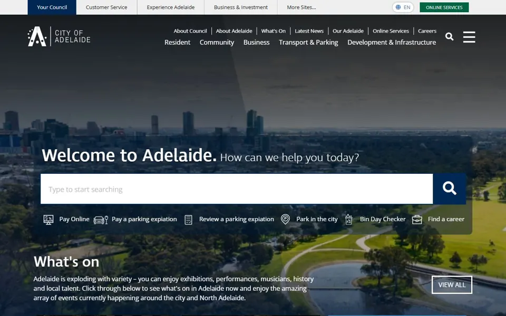Viewport: 506px width, 316px height.
Task: Click the Welcome to Adelaide heading
Action: tap(129, 155)
